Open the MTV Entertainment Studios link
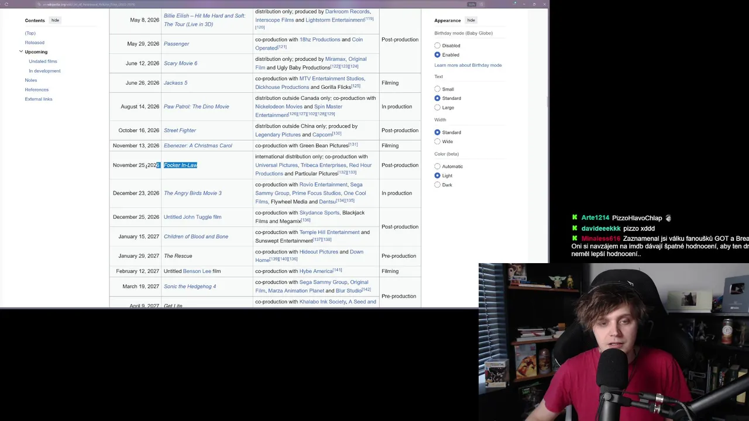Image resolution: width=749 pixels, height=421 pixels. [331, 78]
